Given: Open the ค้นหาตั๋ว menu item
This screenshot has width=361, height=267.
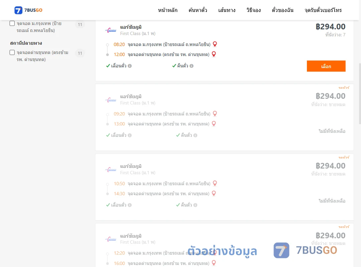Looking at the screenshot, I should [x=198, y=10].
